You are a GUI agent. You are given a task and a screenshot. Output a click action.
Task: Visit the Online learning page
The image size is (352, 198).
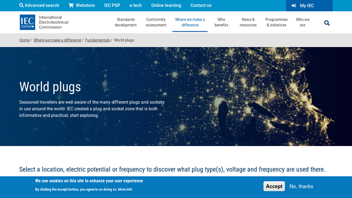pyautogui.click(x=166, y=5)
